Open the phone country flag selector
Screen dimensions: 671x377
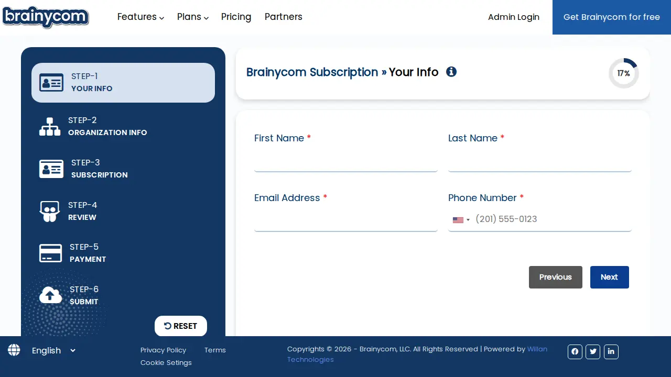[461, 220]
